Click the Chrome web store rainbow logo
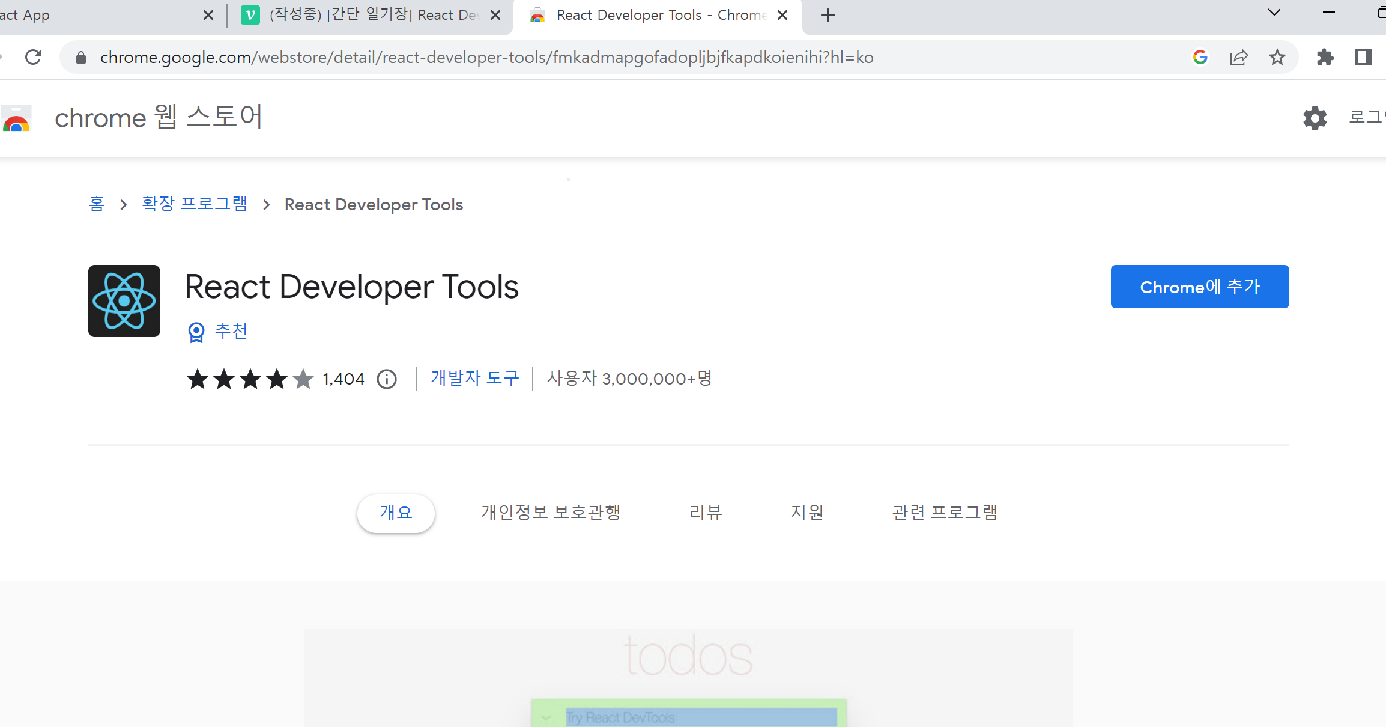 click(16, 118)
